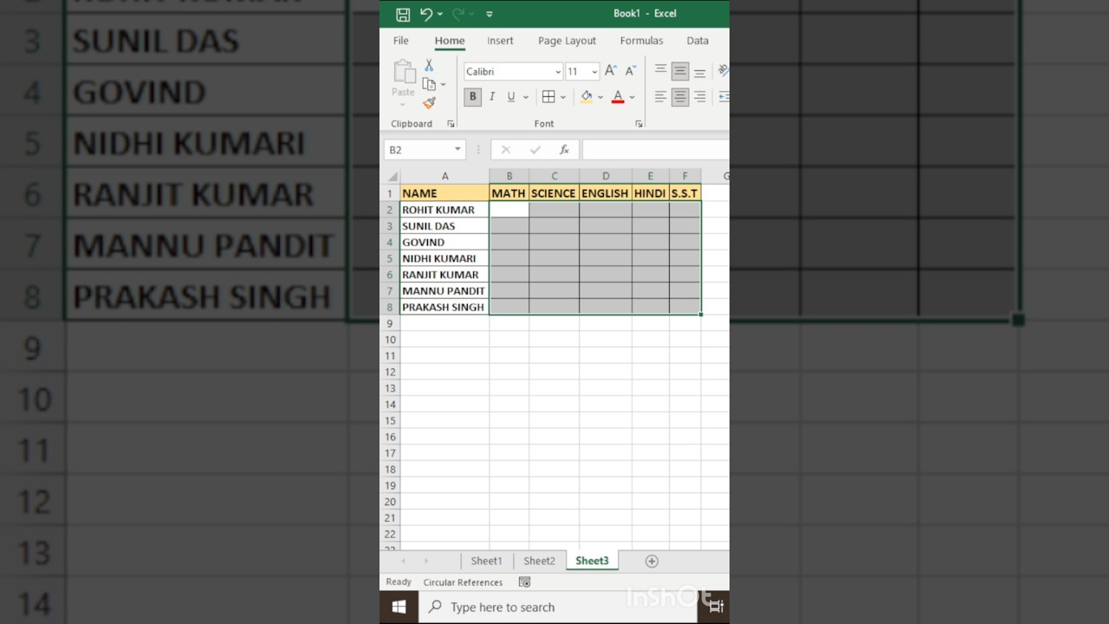This screenshot has width=1109, height=624.
Task: Undo the last action
Action: pos(426,14)
